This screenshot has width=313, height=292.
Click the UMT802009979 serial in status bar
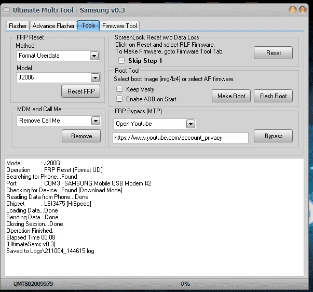click(33, 284)
